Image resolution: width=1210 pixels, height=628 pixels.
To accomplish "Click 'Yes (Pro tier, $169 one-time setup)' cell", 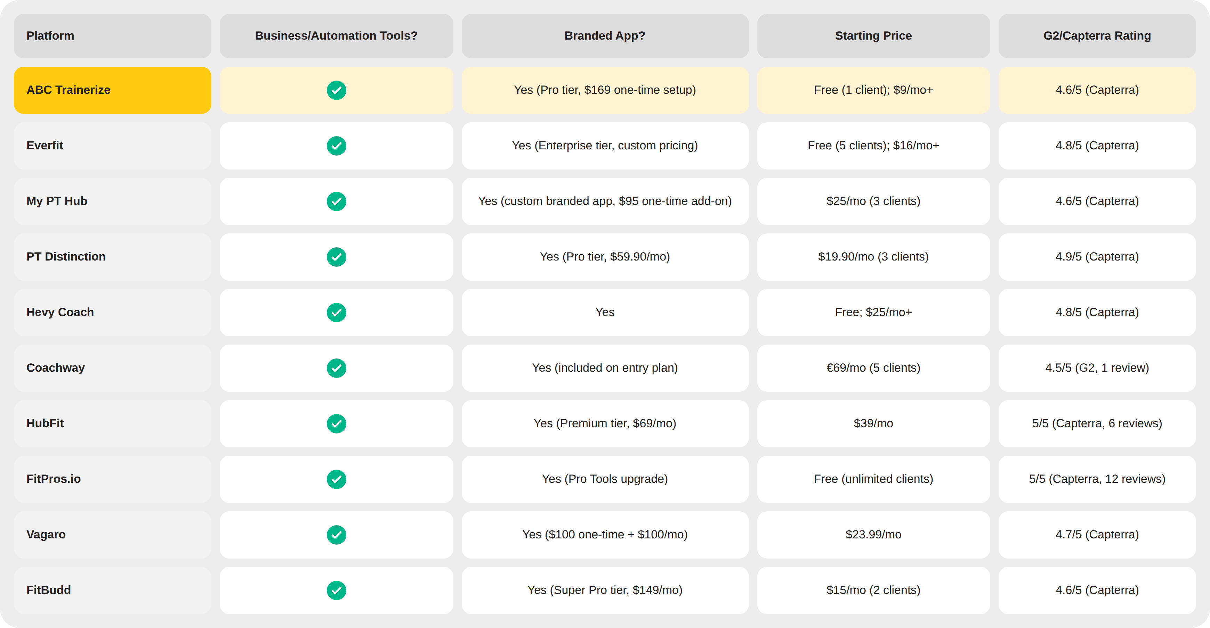I will pyautogui.click(x=605, y=90).
